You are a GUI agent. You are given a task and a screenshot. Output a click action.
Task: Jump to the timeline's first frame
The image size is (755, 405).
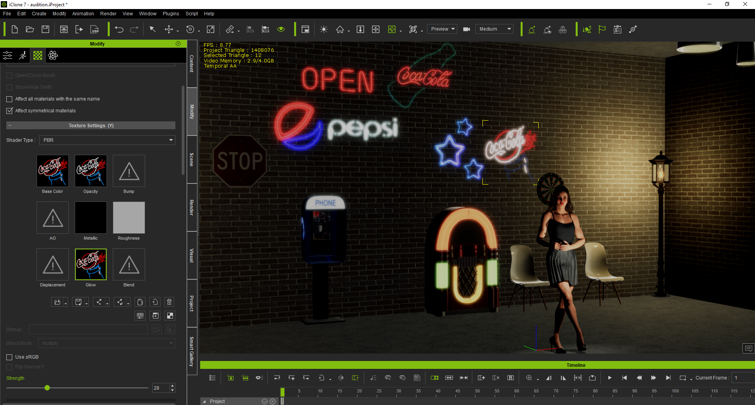[624, 378]
